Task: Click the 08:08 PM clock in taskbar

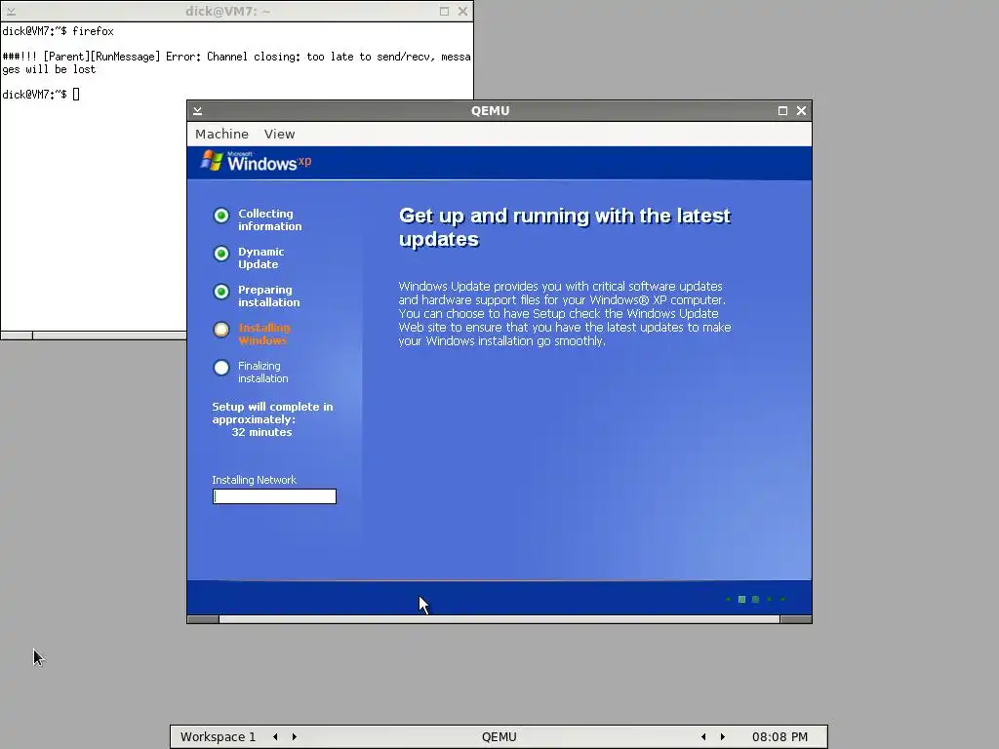Action: (x=779, y=737)
